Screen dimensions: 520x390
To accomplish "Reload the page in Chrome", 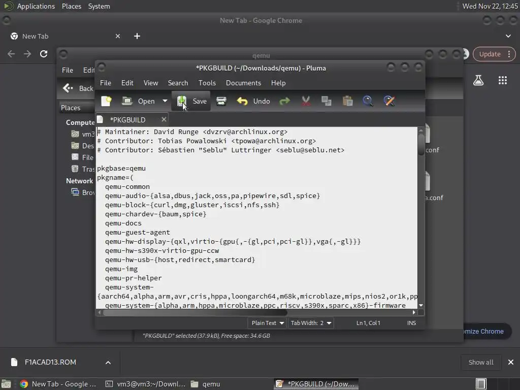I will tap(44, 54).
